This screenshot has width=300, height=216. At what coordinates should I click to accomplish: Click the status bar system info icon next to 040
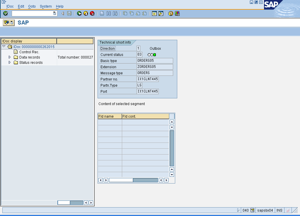pyautogui.click(x=252, y=210)
